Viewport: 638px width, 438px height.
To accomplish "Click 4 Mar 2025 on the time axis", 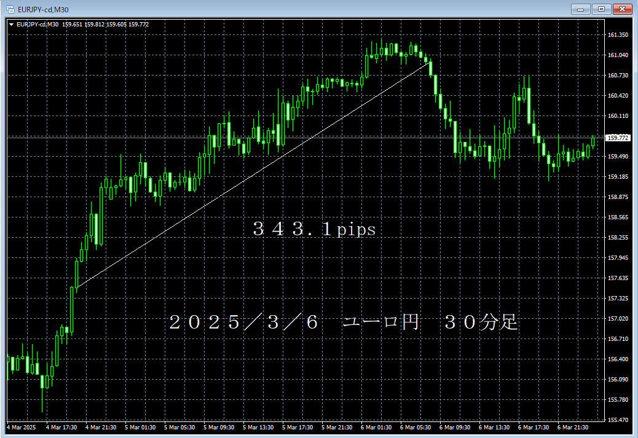I will pyautogui.click(x=20, y=426).
